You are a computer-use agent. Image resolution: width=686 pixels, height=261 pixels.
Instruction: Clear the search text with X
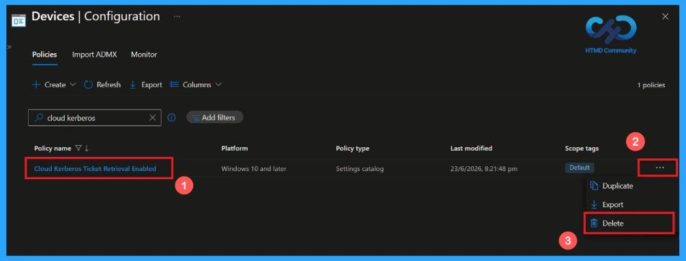coord(153,118)
